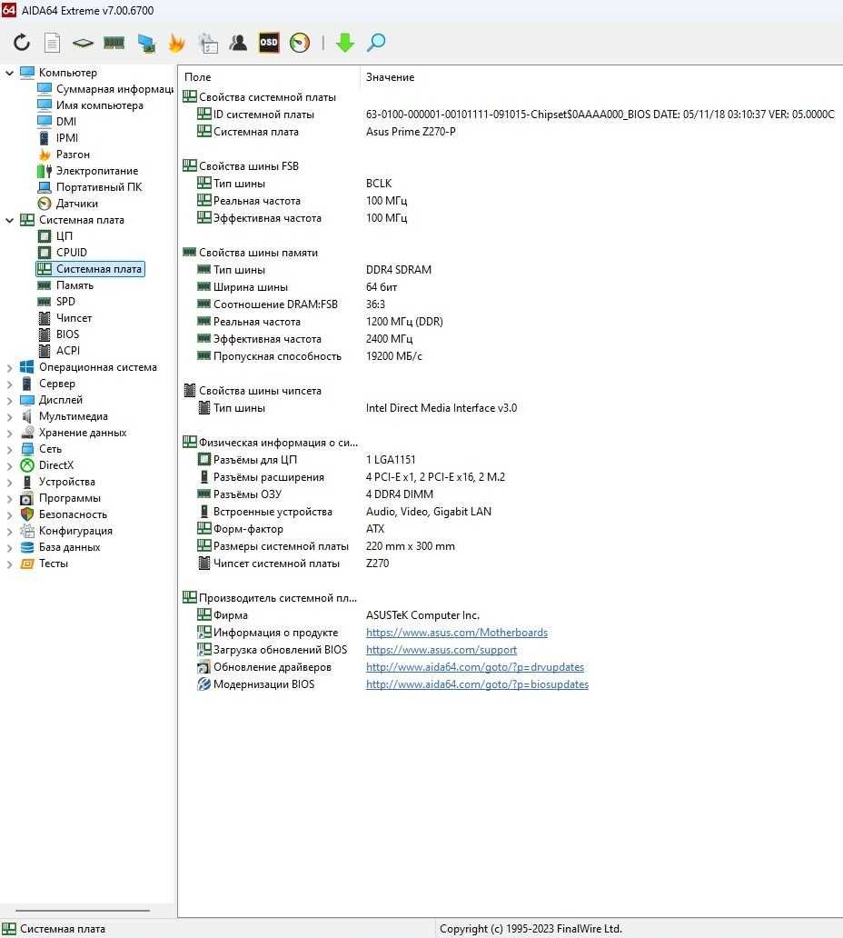Collapse the Системная плата parent node
The image size is (843, 938).
pos(10,220)
